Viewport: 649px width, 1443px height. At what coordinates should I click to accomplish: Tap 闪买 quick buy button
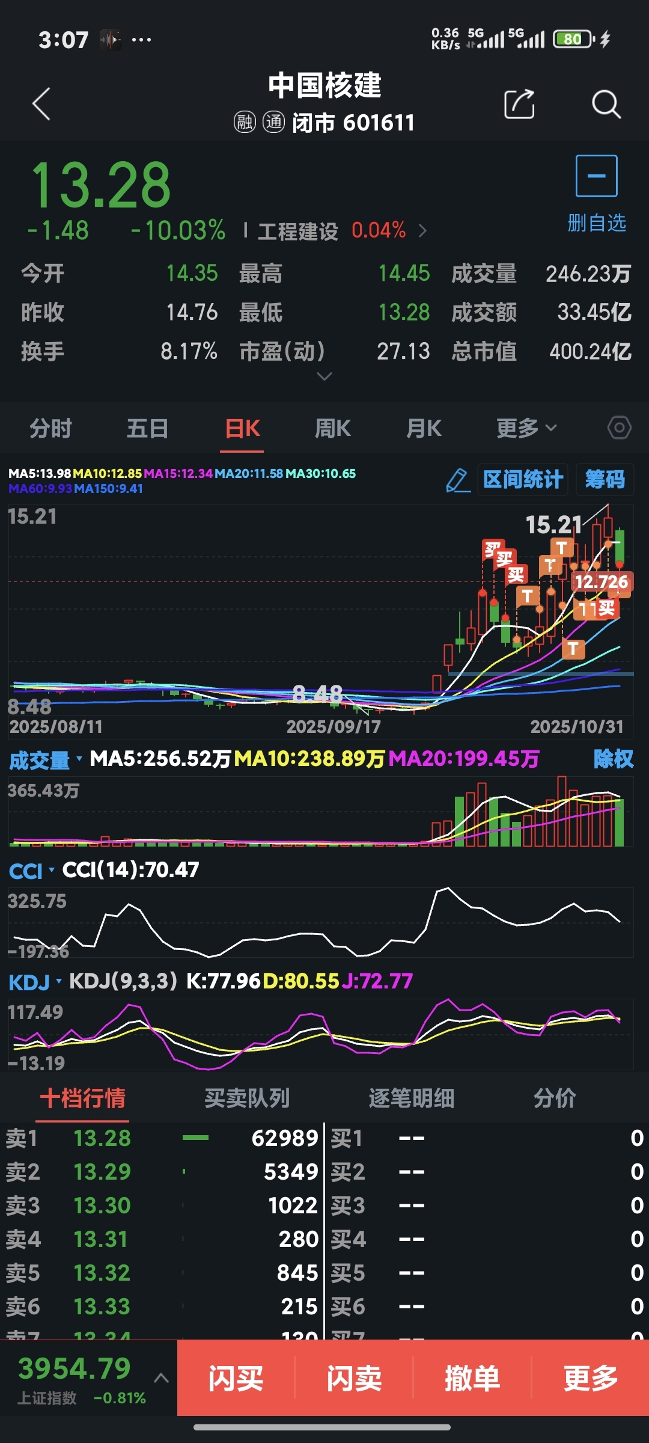(x=236, y=1377)
